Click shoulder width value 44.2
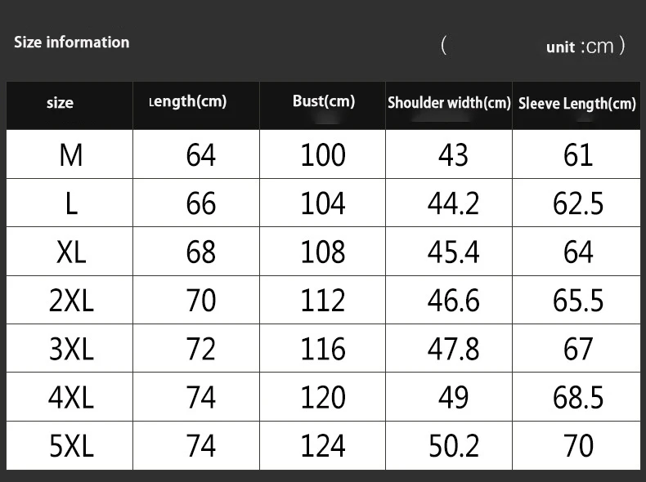The width and height of the screenshot is (646, 482). tap(453, 203)
